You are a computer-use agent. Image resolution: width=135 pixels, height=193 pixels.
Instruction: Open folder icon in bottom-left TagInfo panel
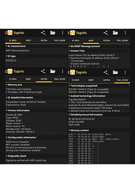(x=53, y=71)
